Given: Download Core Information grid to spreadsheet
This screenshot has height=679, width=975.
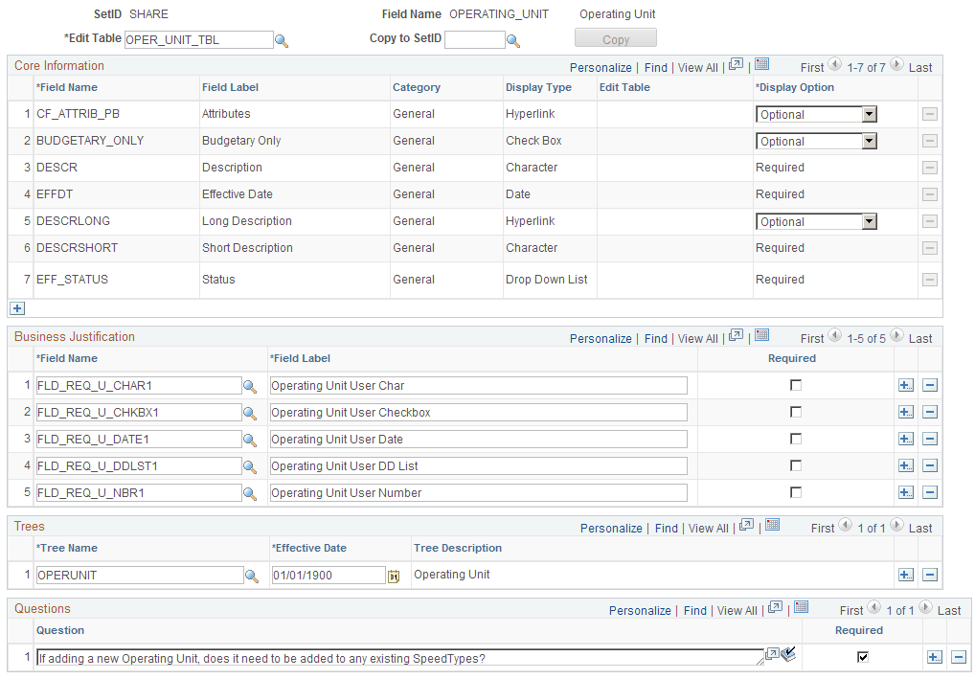Looking at the screenshot, I should (761, 64).
